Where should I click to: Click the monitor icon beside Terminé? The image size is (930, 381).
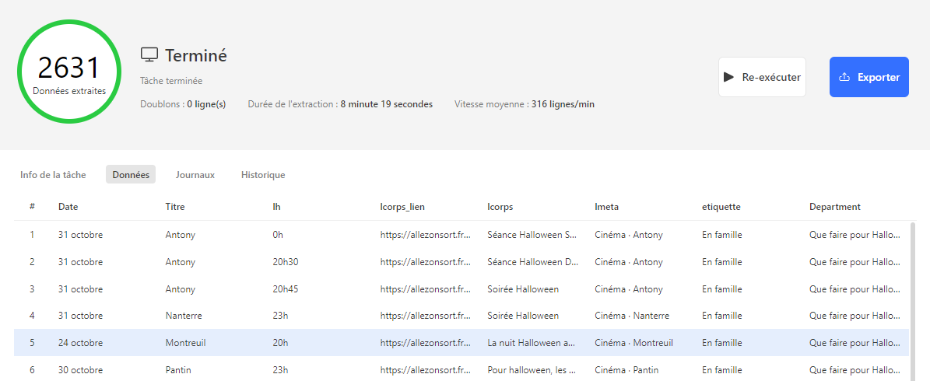pyautogui.click(x=149, y=54)
